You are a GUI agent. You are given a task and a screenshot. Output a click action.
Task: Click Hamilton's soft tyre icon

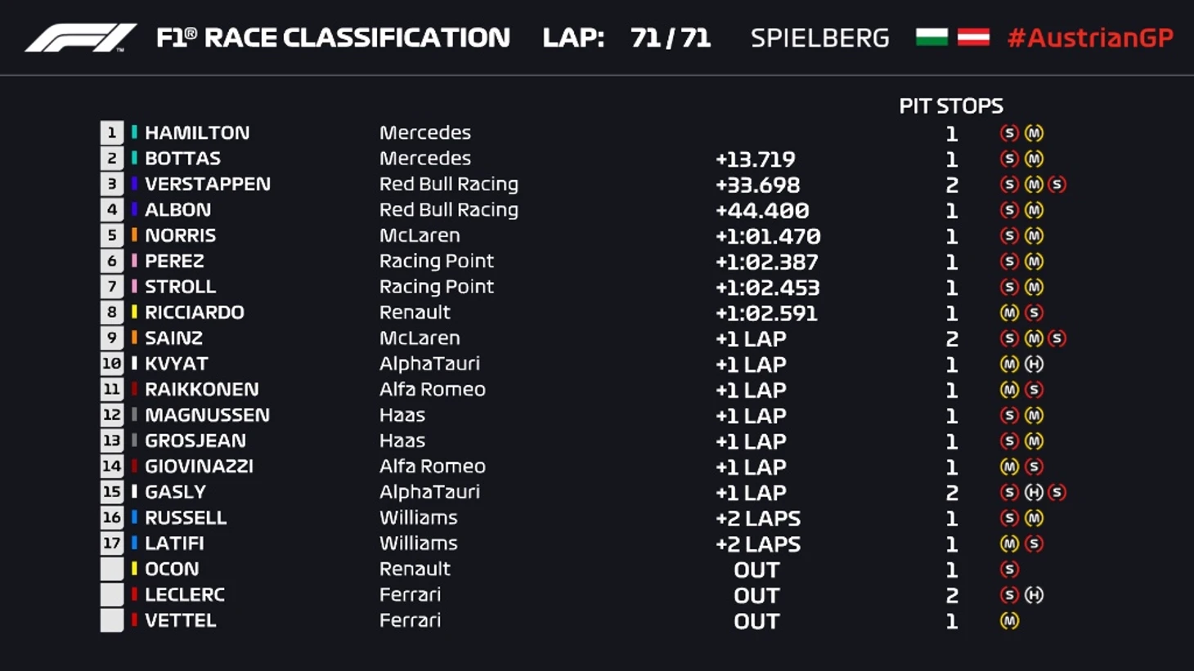coord(1009,133)
